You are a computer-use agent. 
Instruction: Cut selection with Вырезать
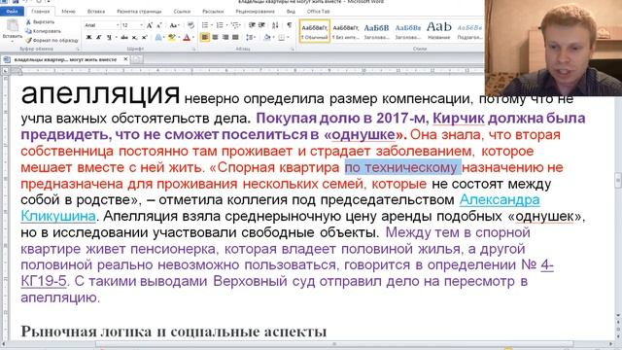[x=40, y=21]
